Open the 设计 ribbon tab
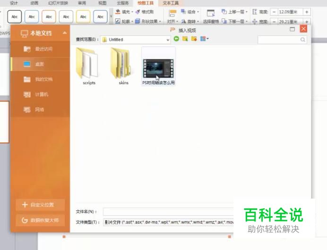 (14, 3)
